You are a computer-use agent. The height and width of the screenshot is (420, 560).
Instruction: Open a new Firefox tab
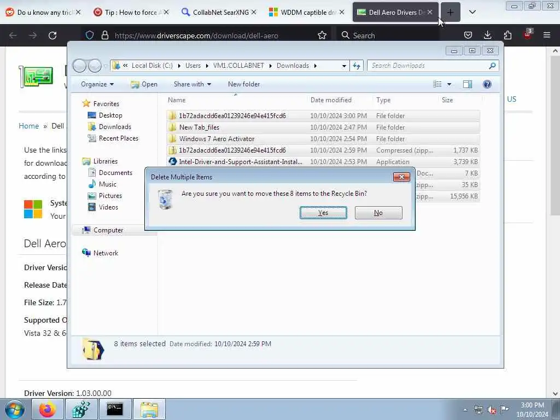pos(451,12)
